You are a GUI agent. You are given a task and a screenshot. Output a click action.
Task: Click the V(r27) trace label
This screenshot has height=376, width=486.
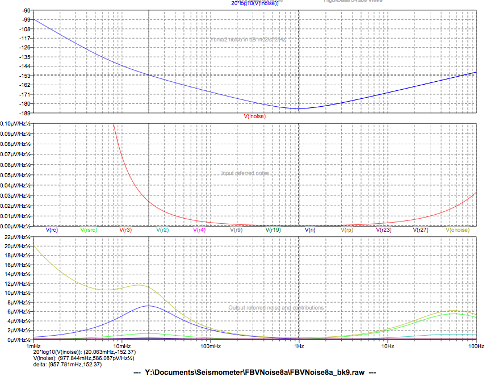[x=421, y=230]
